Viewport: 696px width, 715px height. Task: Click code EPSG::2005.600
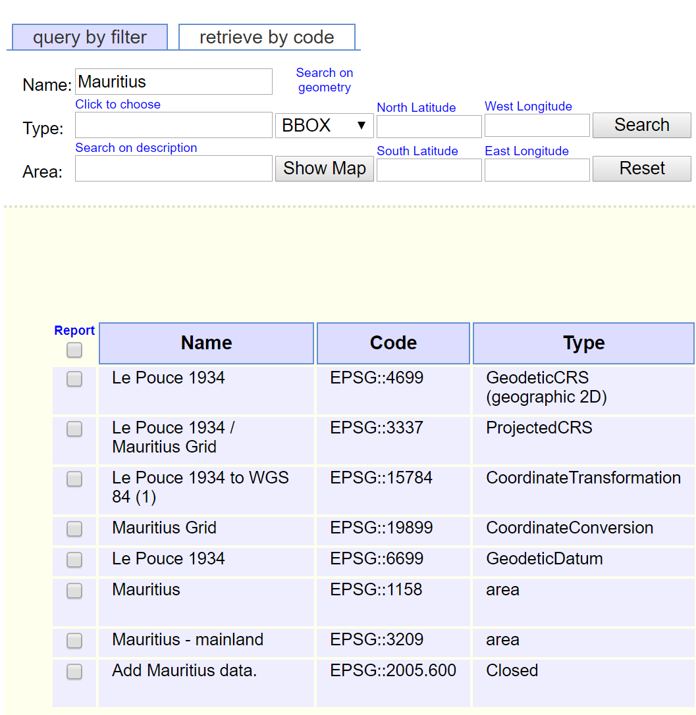[393, 671]
